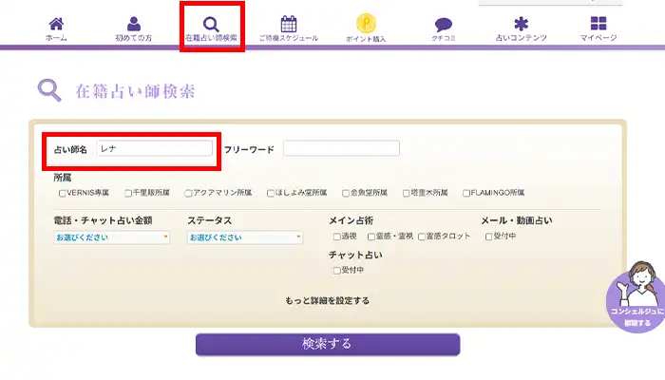Image resolution: width=665 pixels, height=380 pixels.
Task: Check the VERNIS専属 checkbox
Action: [63, 192]
